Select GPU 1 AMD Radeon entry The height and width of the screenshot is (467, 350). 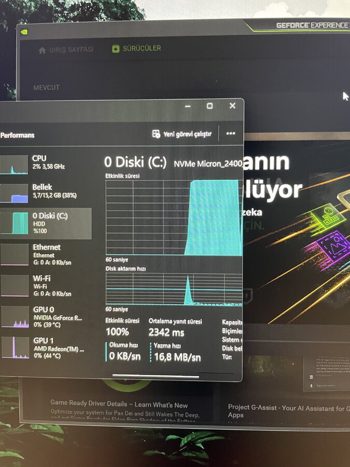45,348
